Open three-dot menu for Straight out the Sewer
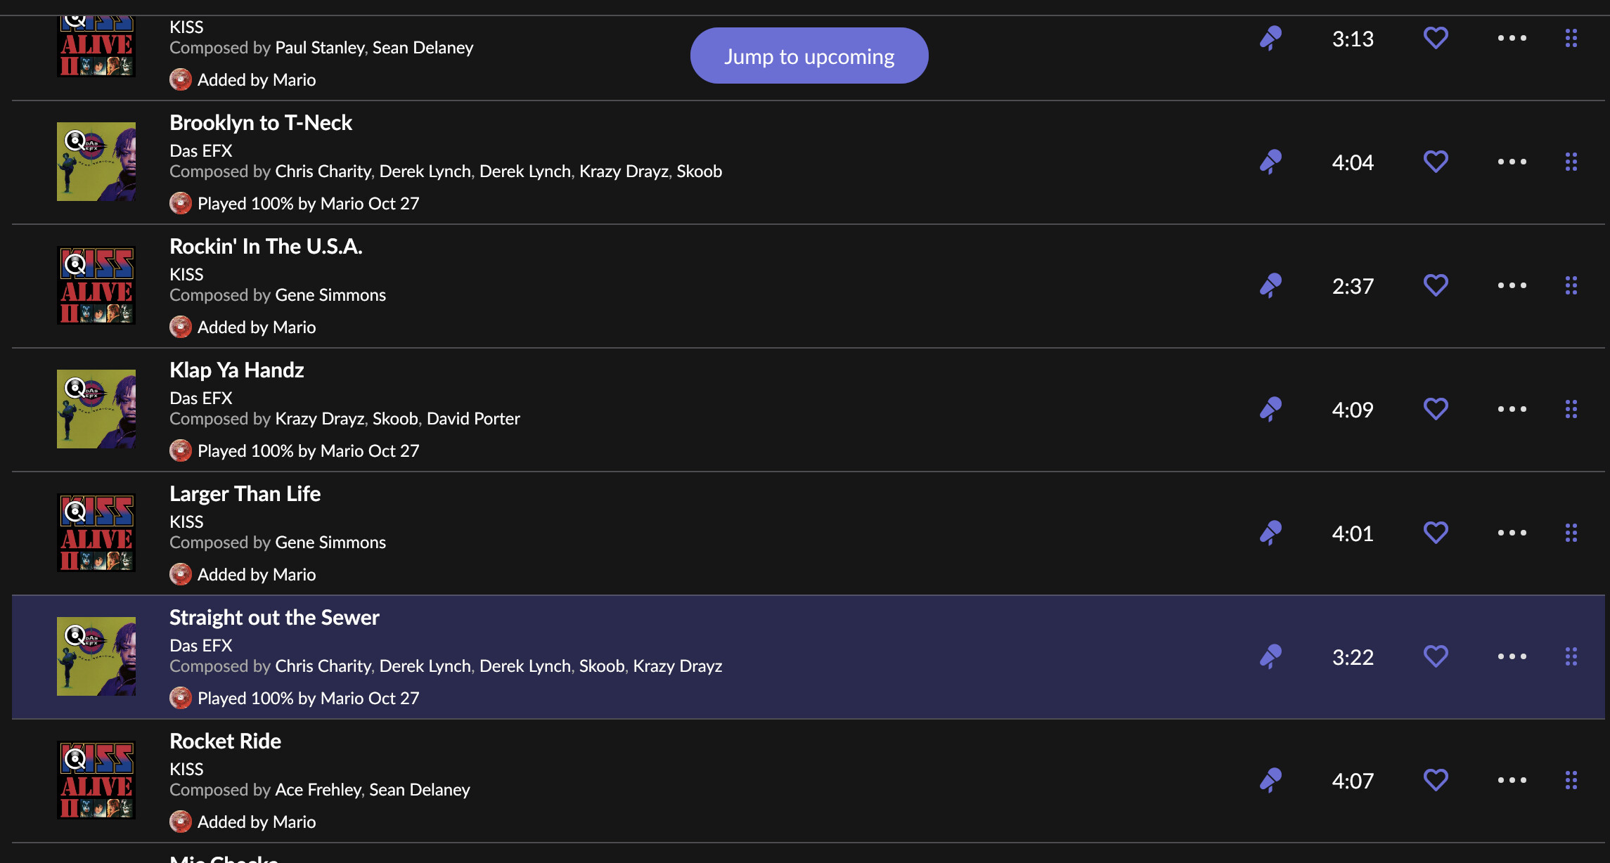The height and width of the screenshot is (863, 1610). pos(1512,657)
